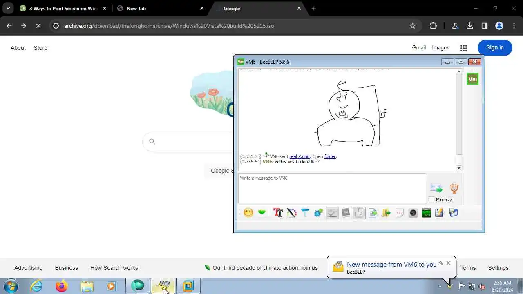The height and width of the screenshot is (294, 523).
Task: Open the chat font selector (Tt icon)
Action: pyautogui.click(x=278, y=212)
